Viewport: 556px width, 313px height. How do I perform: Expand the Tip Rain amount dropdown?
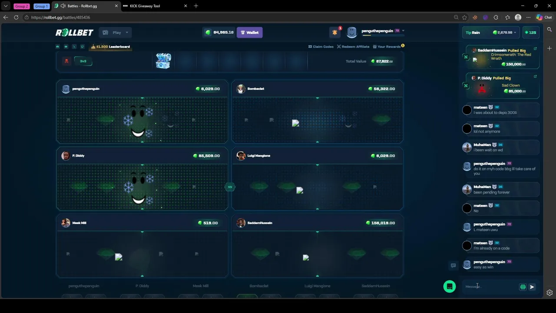pyautogui.click(x=515, y=33)
